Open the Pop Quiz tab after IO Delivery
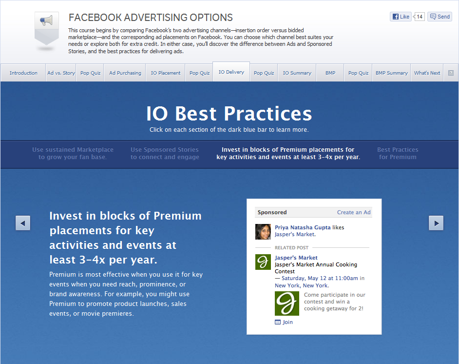 coord(264,73)
